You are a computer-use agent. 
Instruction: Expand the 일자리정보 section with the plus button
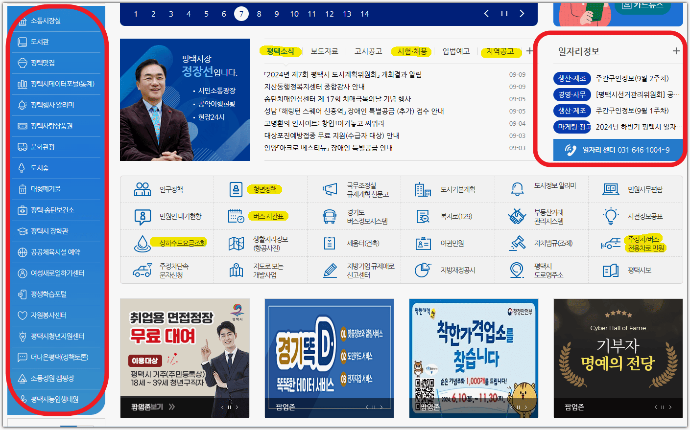point(676,50)
